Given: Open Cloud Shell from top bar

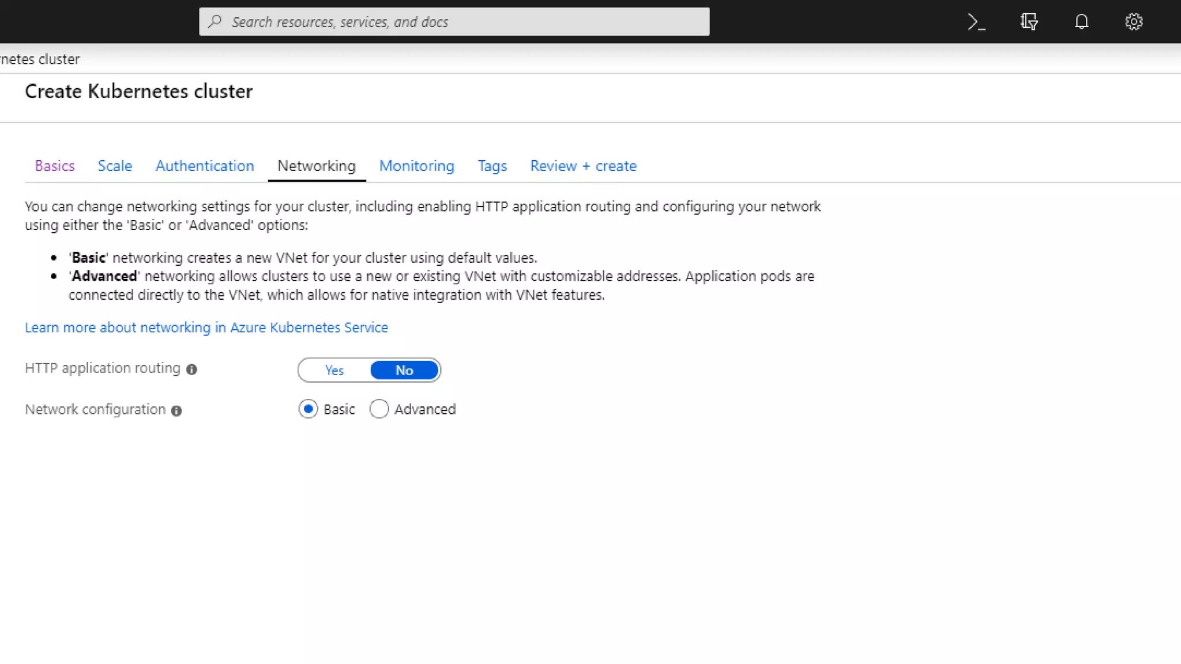Looking at the screenshot, I should coord(976,22).
